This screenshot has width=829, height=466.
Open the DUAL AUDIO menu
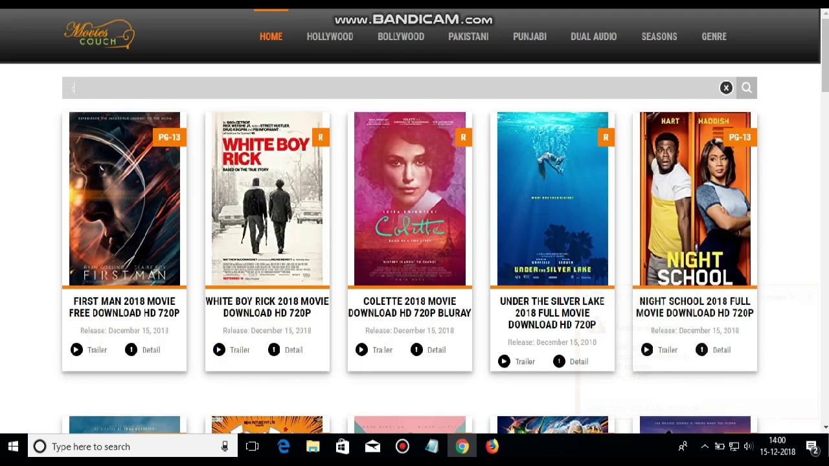tap(593, 37)
